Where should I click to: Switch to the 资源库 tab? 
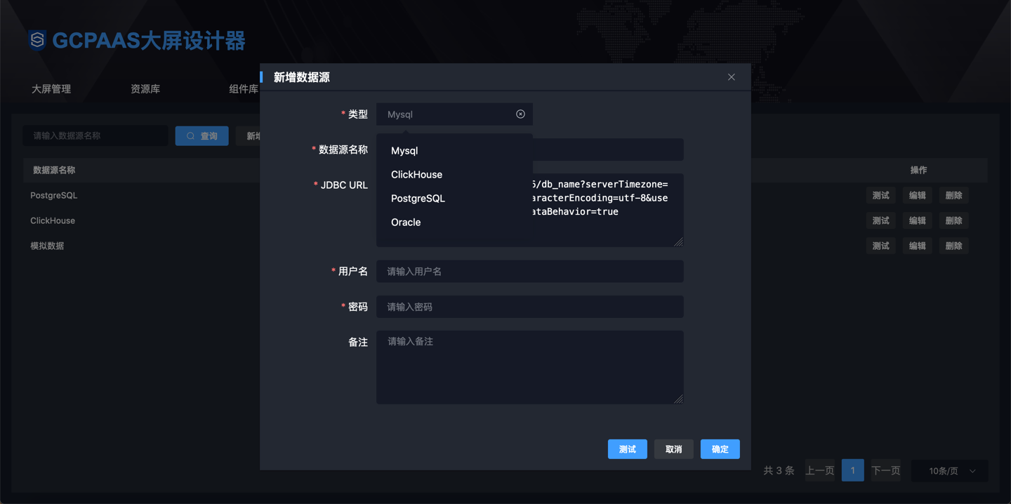click(145, 88)
